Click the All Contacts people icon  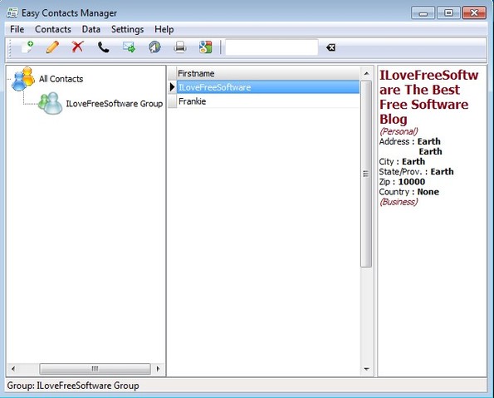pos(23,79)
